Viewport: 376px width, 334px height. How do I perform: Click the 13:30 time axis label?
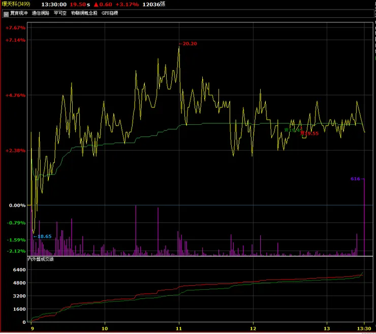coord(364,328)
